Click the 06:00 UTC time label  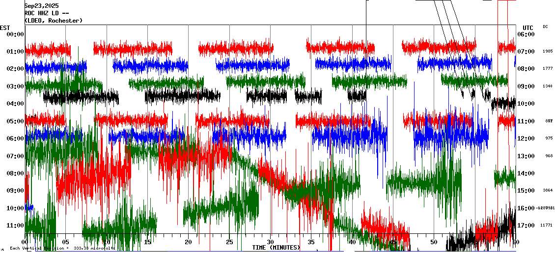(527, 34)
